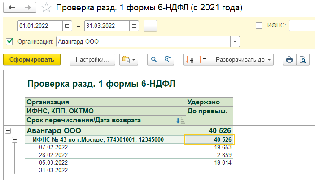Click the end date field 31.03.2022
Screen dimensions: 315x180
107,26
